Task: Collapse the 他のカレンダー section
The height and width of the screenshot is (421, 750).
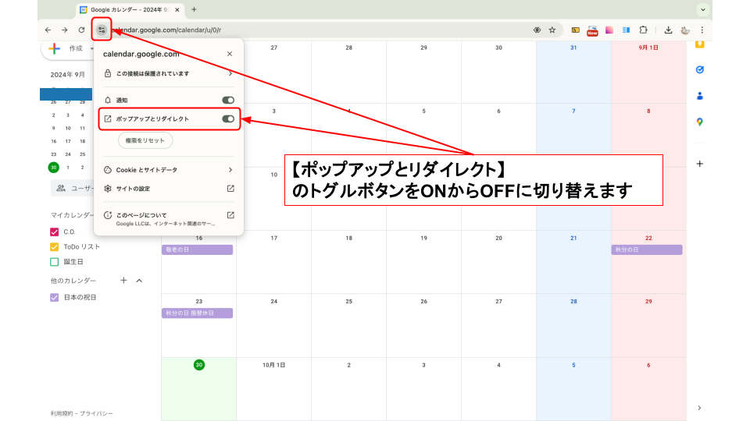Action: (x=140, y=281)
